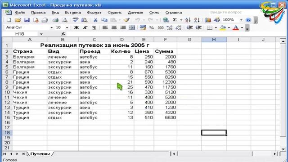The image size is (288, 162).
Task: Open a file with the folder icon
Action: click(18, 20)
